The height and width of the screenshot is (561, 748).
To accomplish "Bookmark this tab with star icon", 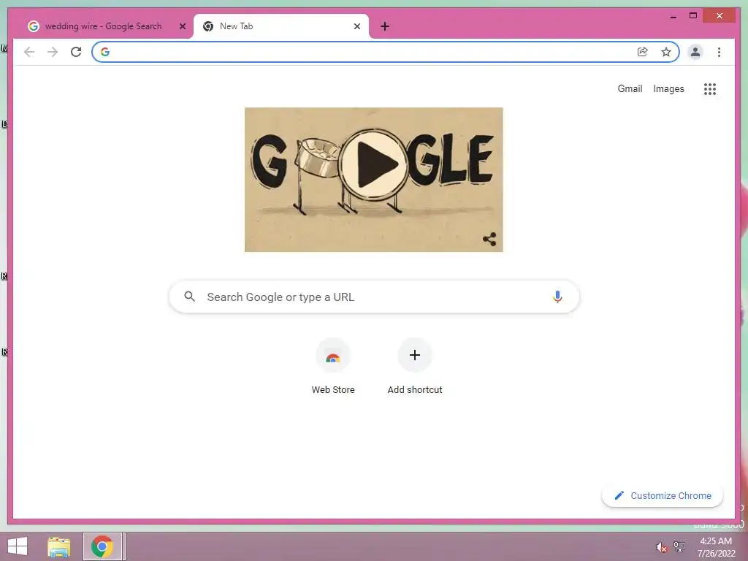I will click(x=666, y=52).
